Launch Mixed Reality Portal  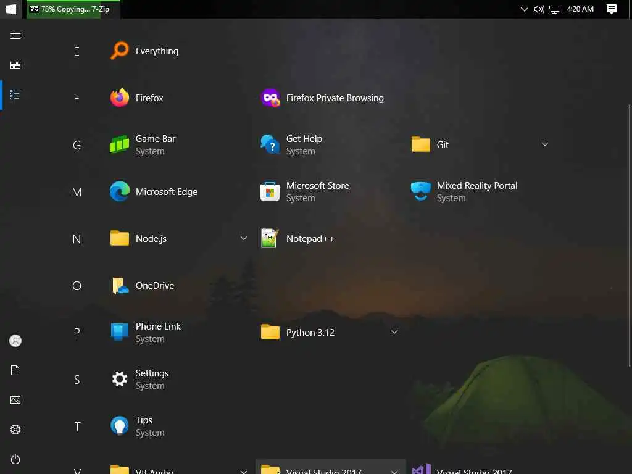tap(464, 192)
